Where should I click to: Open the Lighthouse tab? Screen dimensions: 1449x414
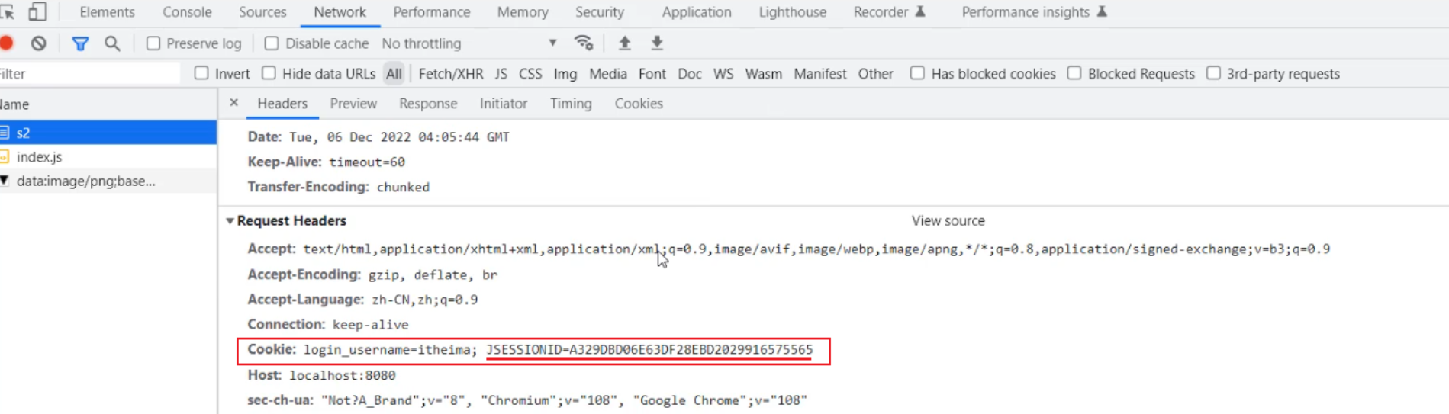tap(792, 12)
